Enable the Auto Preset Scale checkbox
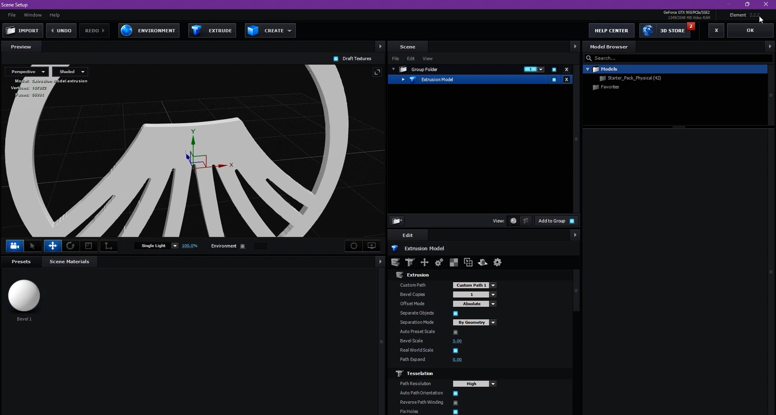 (x=455, y=332)
